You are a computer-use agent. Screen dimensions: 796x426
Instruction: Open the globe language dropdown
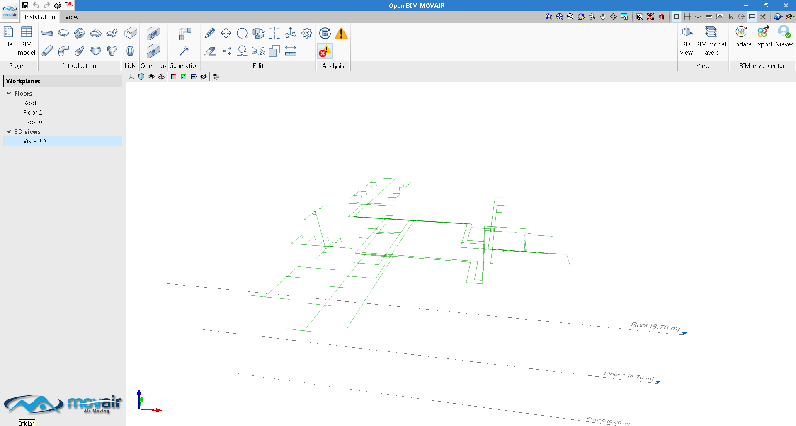[778, 17]
